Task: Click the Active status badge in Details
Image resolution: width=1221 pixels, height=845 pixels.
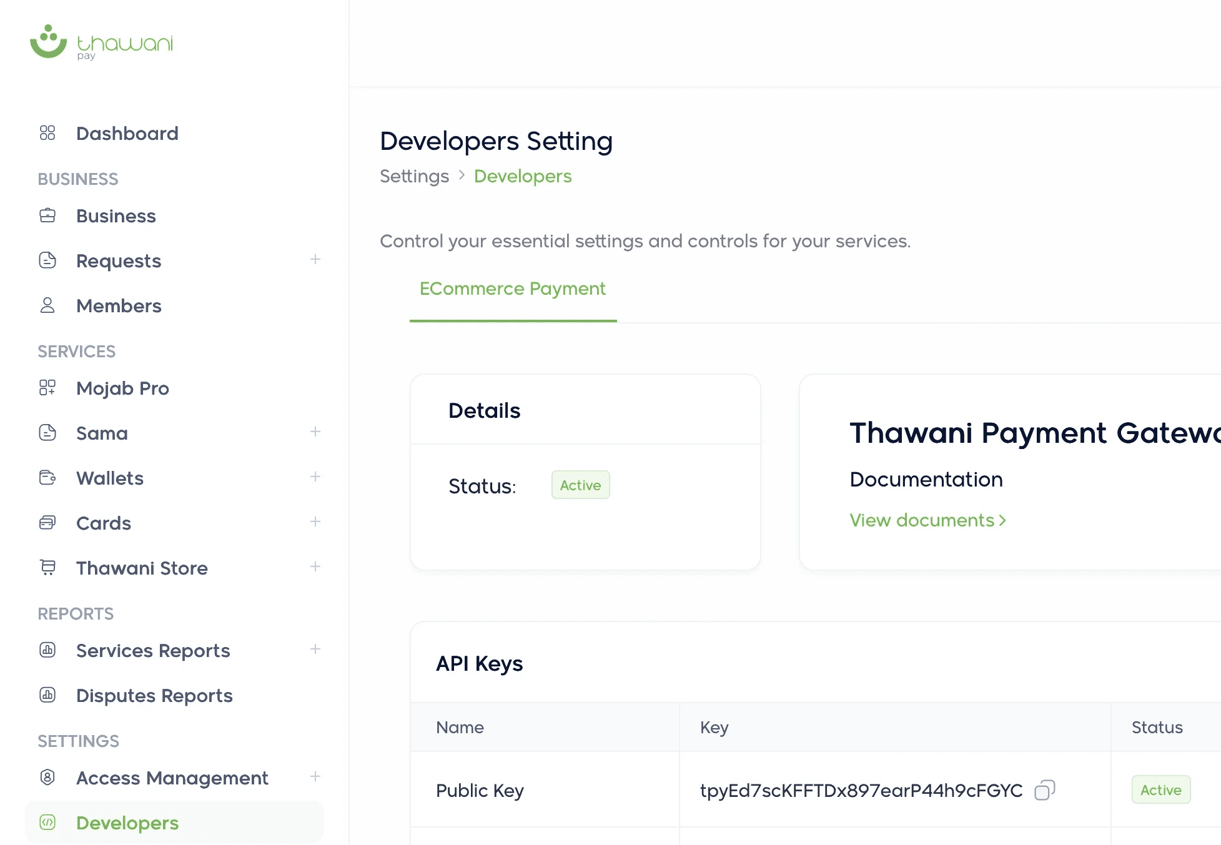Action: tap(580, 485)
